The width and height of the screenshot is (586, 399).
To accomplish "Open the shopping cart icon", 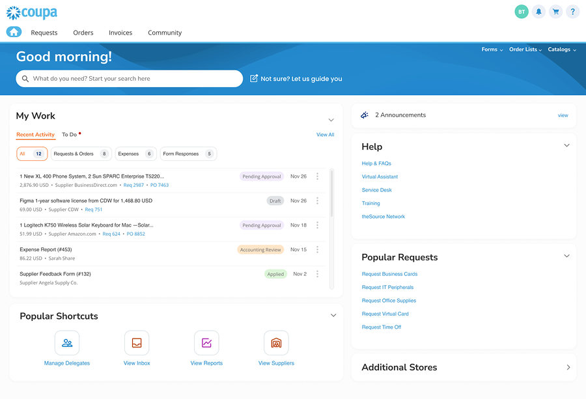I will tap(555, 12).
